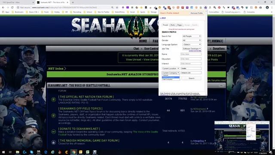Open The Radish Memorial Game Day Forum
The image size is (275, 155).
tap(89, 140)
